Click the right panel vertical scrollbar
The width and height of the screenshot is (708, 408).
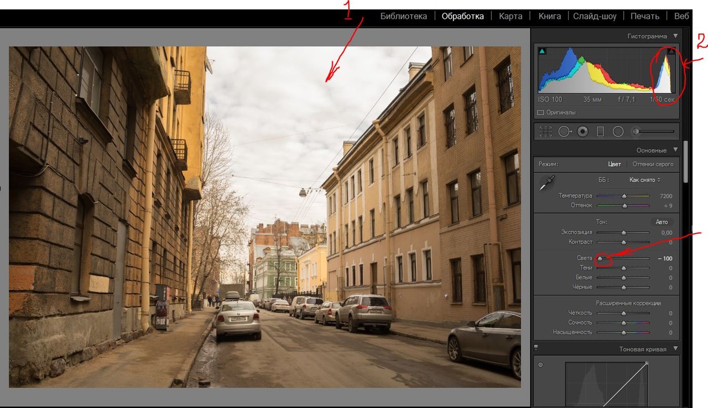pyautogui.click(x=686, y=161)
